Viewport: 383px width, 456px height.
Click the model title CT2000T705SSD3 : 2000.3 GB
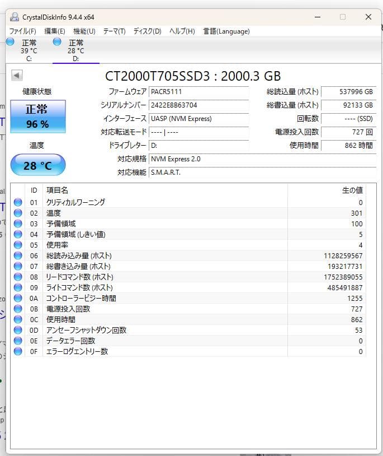193,76
